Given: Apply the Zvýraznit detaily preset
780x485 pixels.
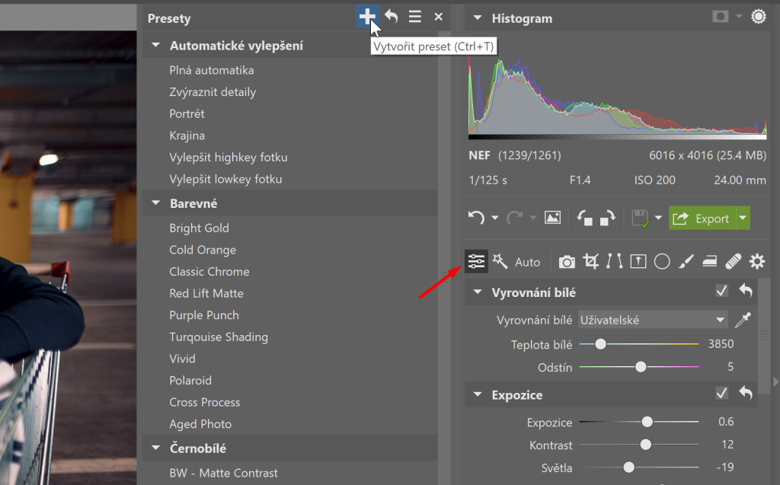Looking at the screenshot, I should [x=213, y=92].
